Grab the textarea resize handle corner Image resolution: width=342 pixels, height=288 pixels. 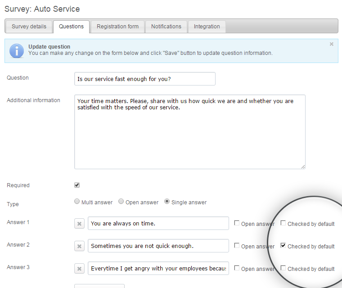pos(303,166)
